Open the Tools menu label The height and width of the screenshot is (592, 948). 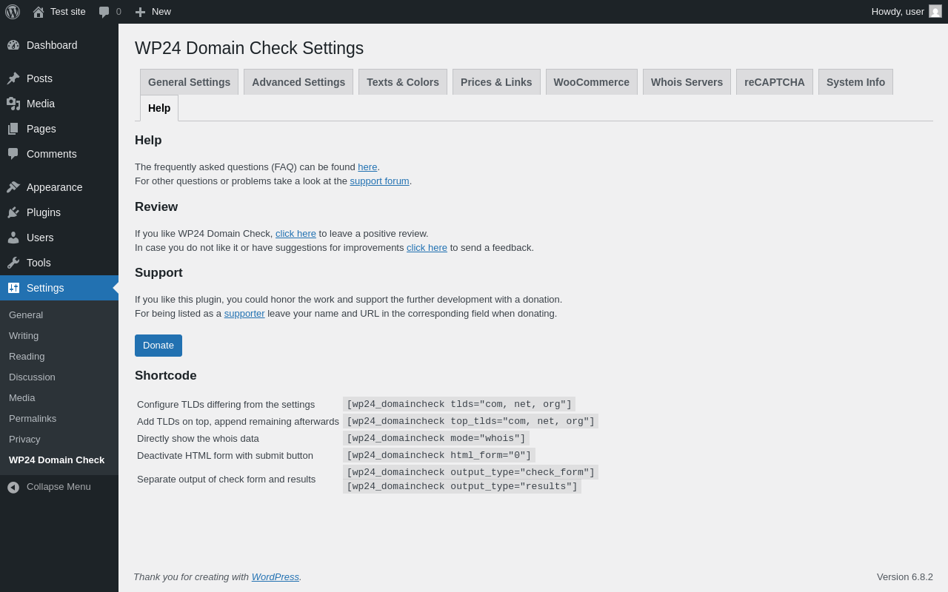click(x=39, y=263)
